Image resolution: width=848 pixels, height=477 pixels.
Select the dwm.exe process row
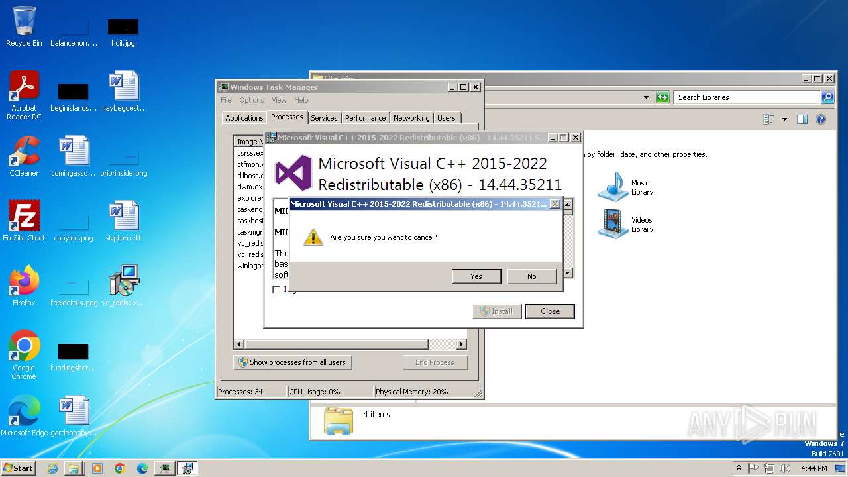250,187
